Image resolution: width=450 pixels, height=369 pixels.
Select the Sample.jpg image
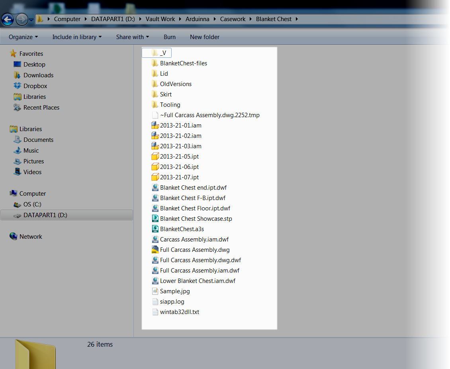coord(174,291)
